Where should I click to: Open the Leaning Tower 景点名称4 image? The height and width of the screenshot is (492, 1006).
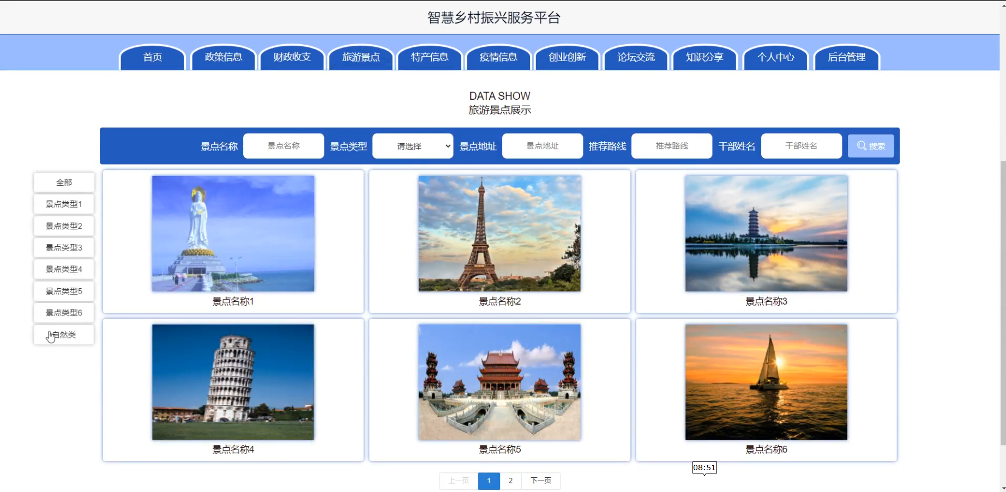(233, 382)
